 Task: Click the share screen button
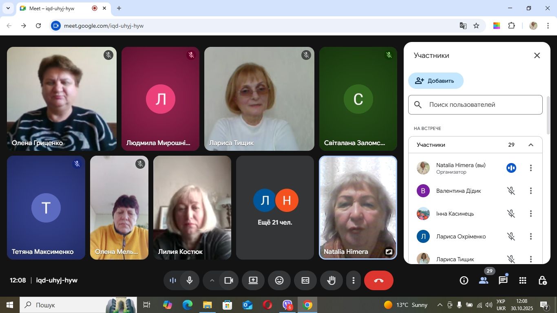(253, 280)
